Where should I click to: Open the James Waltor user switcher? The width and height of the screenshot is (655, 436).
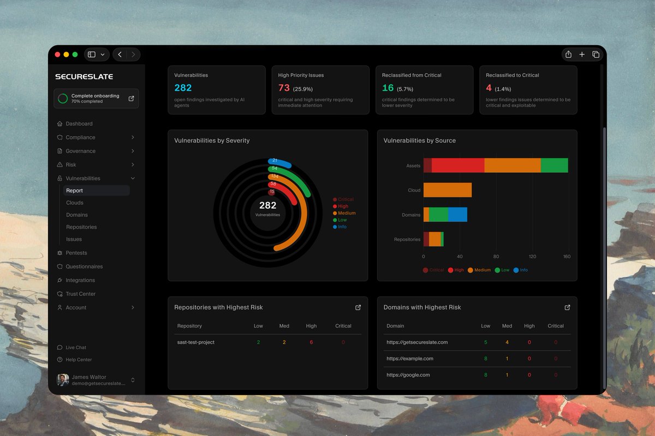tap(133, 380)
